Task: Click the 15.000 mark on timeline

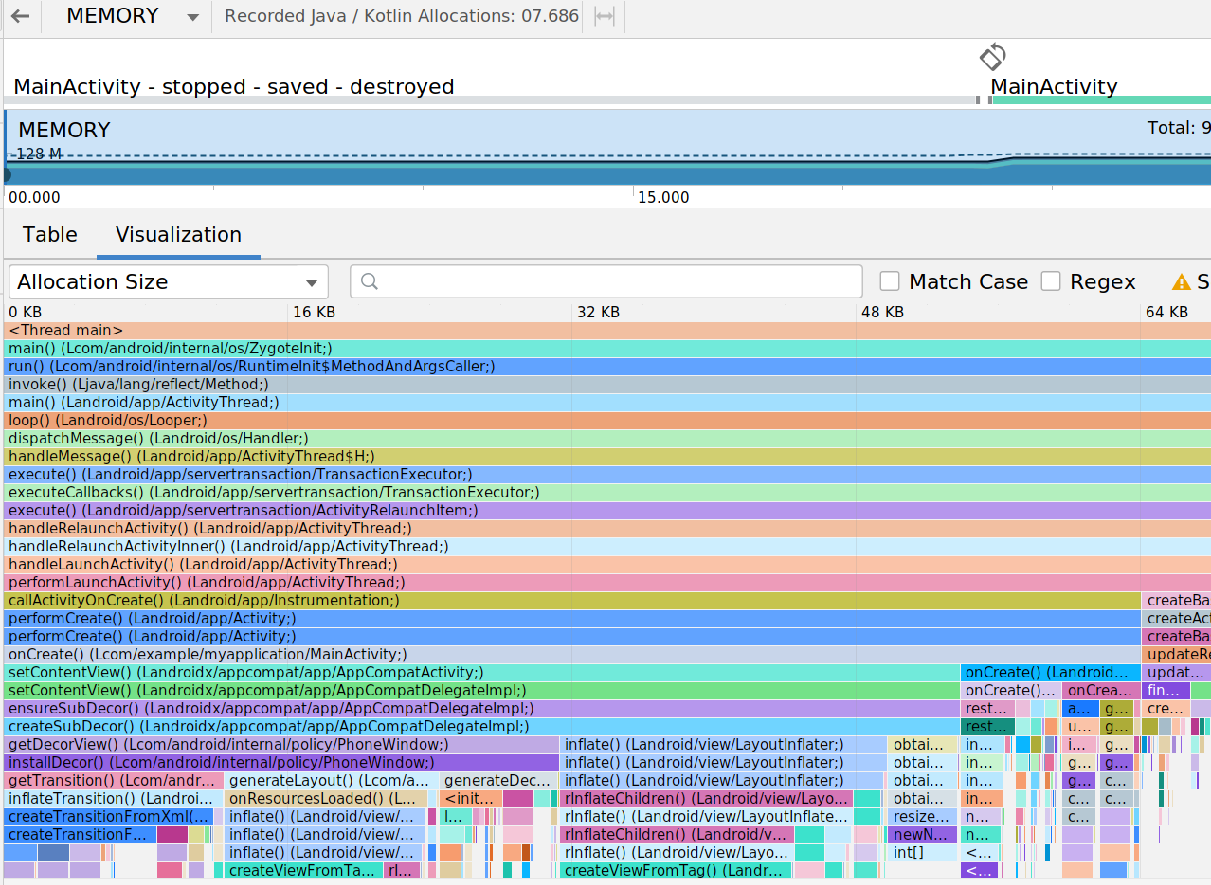Action: coord(662,198)
